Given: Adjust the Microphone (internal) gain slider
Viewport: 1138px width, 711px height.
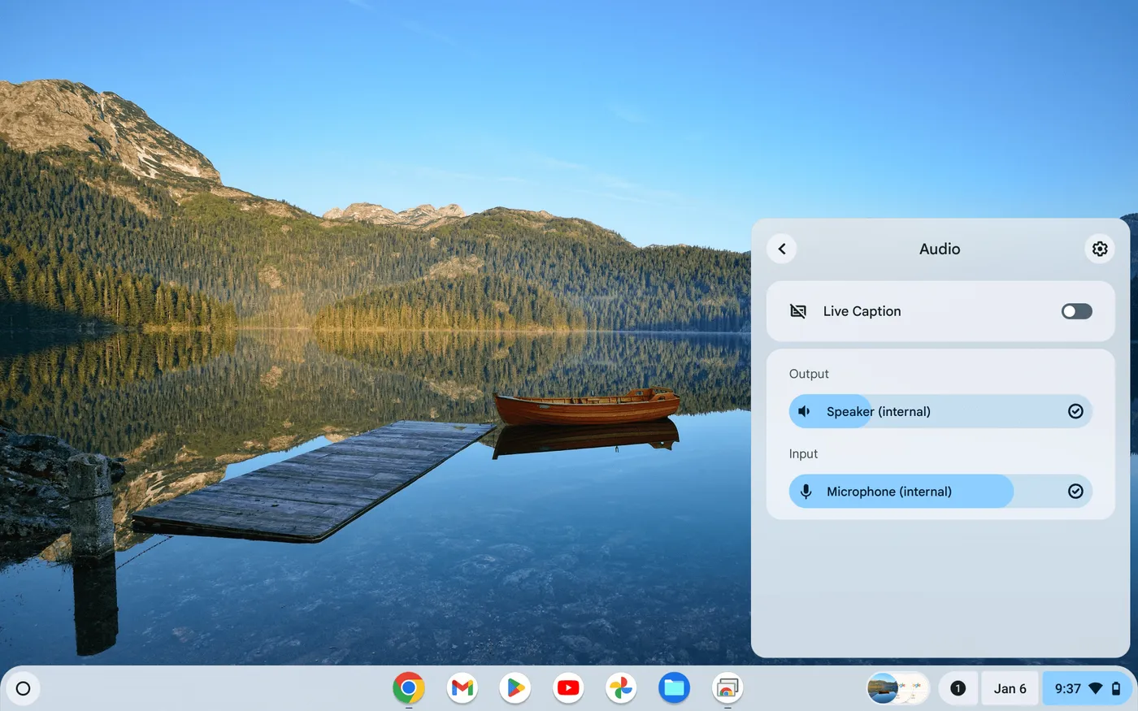Looking at the screenshot, I should [940, 492].
